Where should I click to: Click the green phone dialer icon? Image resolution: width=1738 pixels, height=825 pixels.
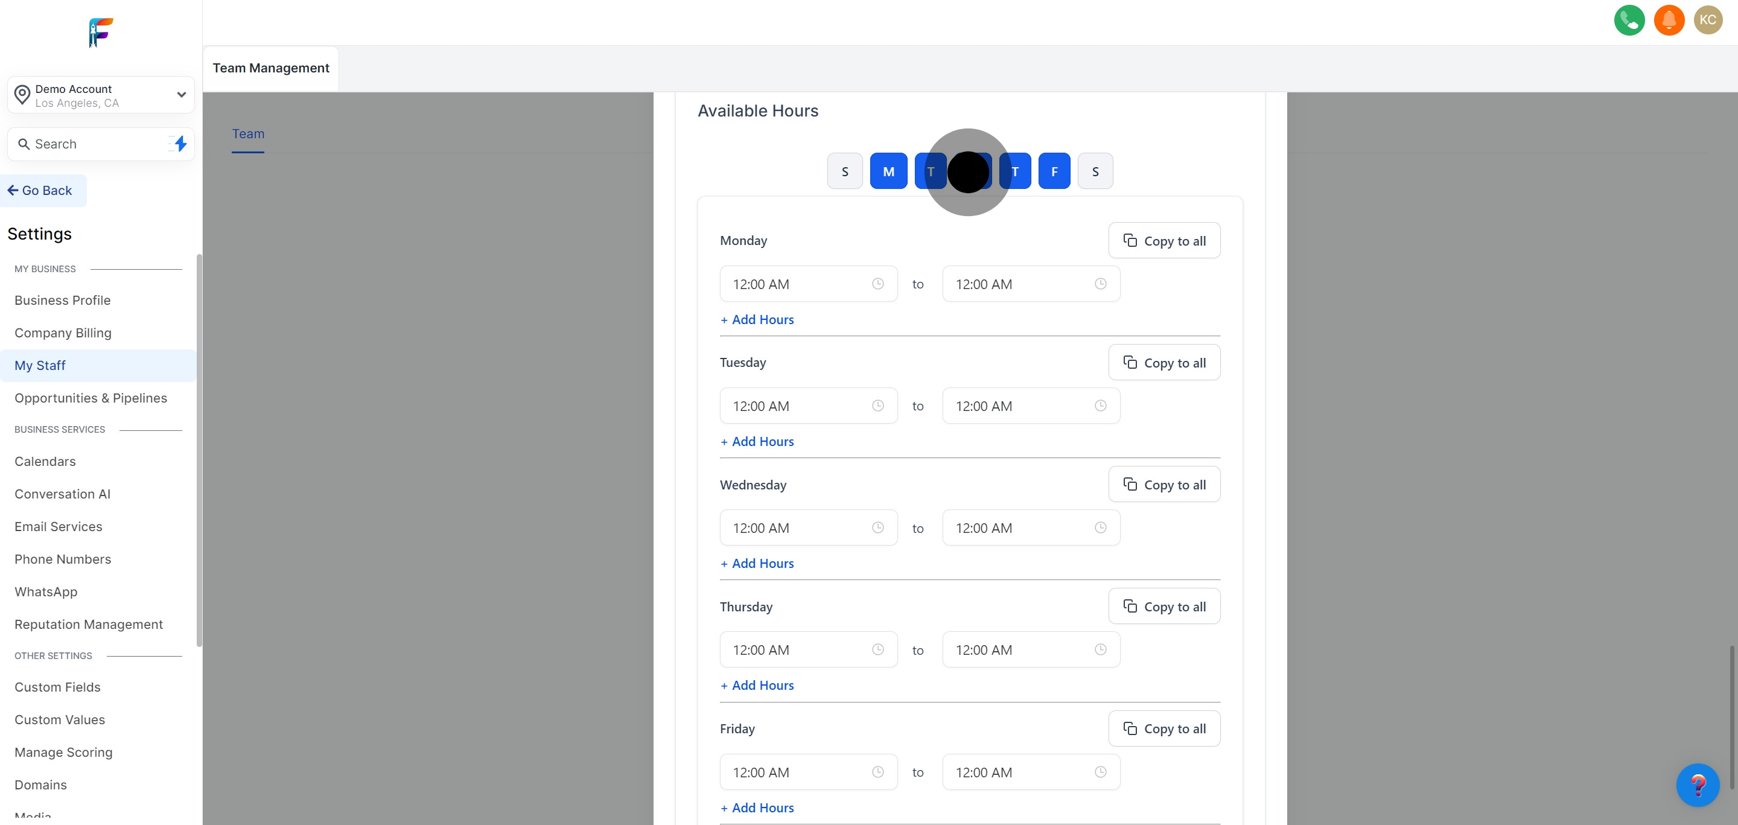click(x=1629, y=21)
